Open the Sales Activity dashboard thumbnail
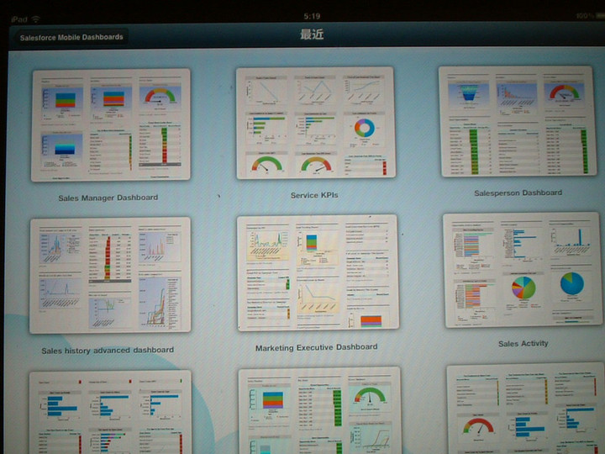The height and width of the screenshot is (454, 605). 523,270
